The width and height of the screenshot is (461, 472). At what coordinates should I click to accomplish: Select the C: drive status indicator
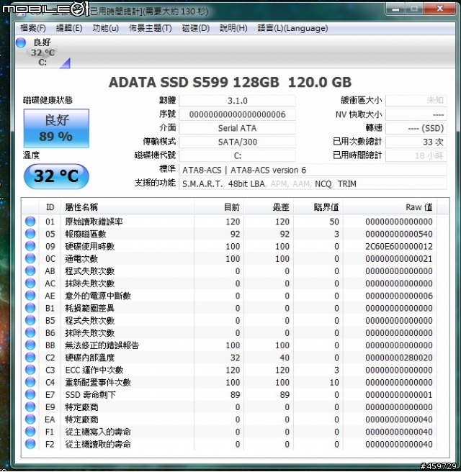(x=42, y=53)
